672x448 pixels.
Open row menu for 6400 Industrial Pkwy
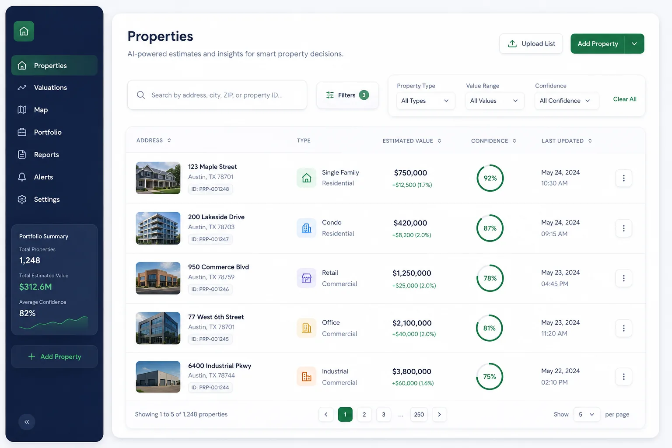tap(623, 377)
